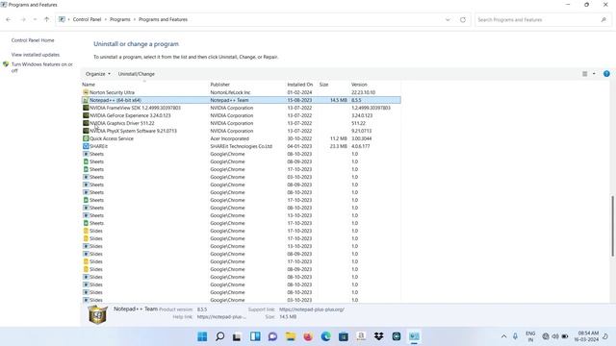Screen dimensions: 616x346
Task: Click the Notepad++ row icon
Action: point(86,100)
